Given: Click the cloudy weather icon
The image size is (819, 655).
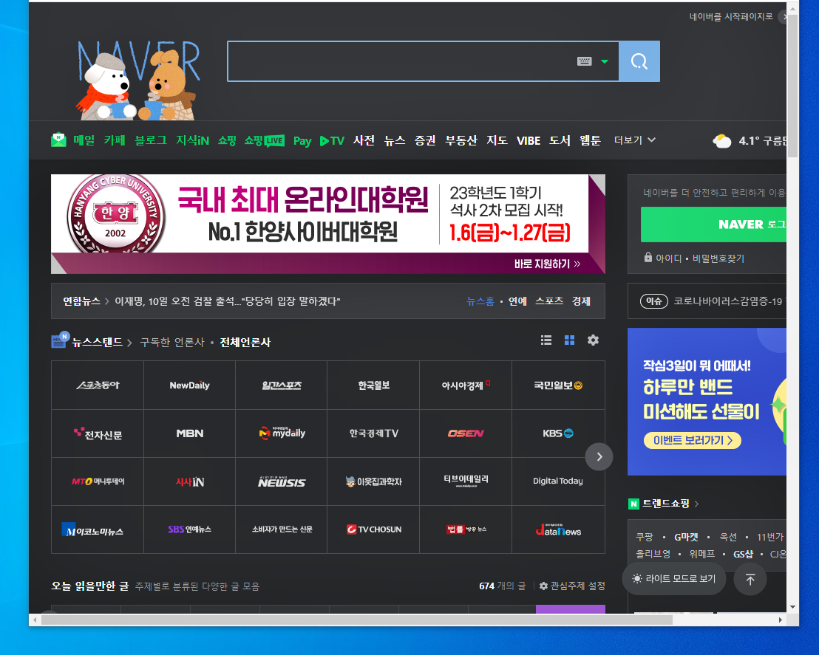Looking at the screenshot, I should pos(722,141).
